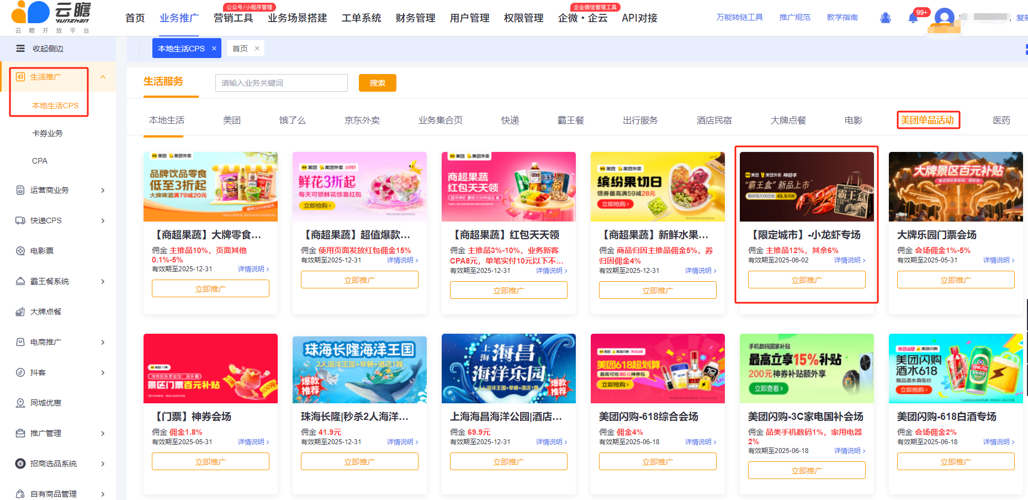Click the 生活推广 sidebar icon
This screenshot has height=500, width=1028.
[x=20, y=77]
